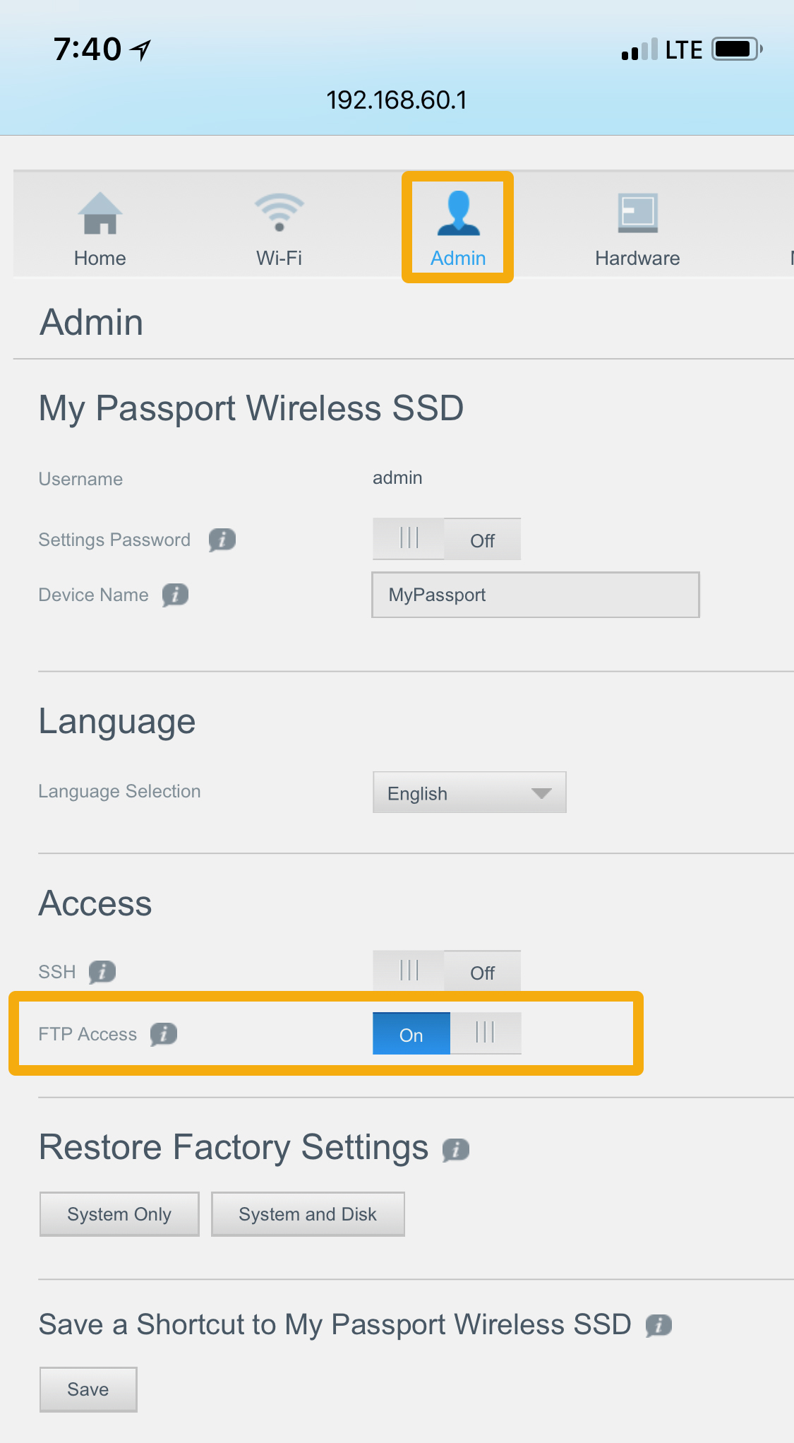794x1443 pixels.
Task: Disable the FTP Access toggle
Action: [446, 1034]
